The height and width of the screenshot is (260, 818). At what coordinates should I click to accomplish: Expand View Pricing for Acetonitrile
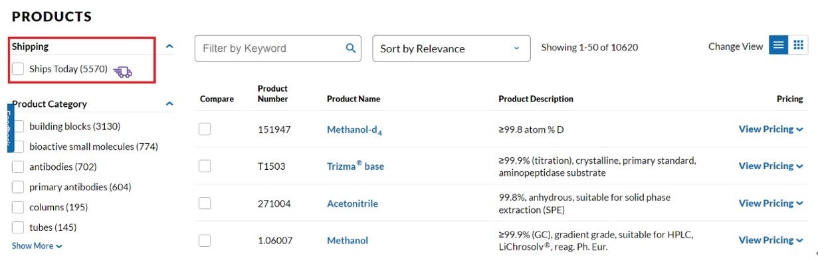point(771,203)
